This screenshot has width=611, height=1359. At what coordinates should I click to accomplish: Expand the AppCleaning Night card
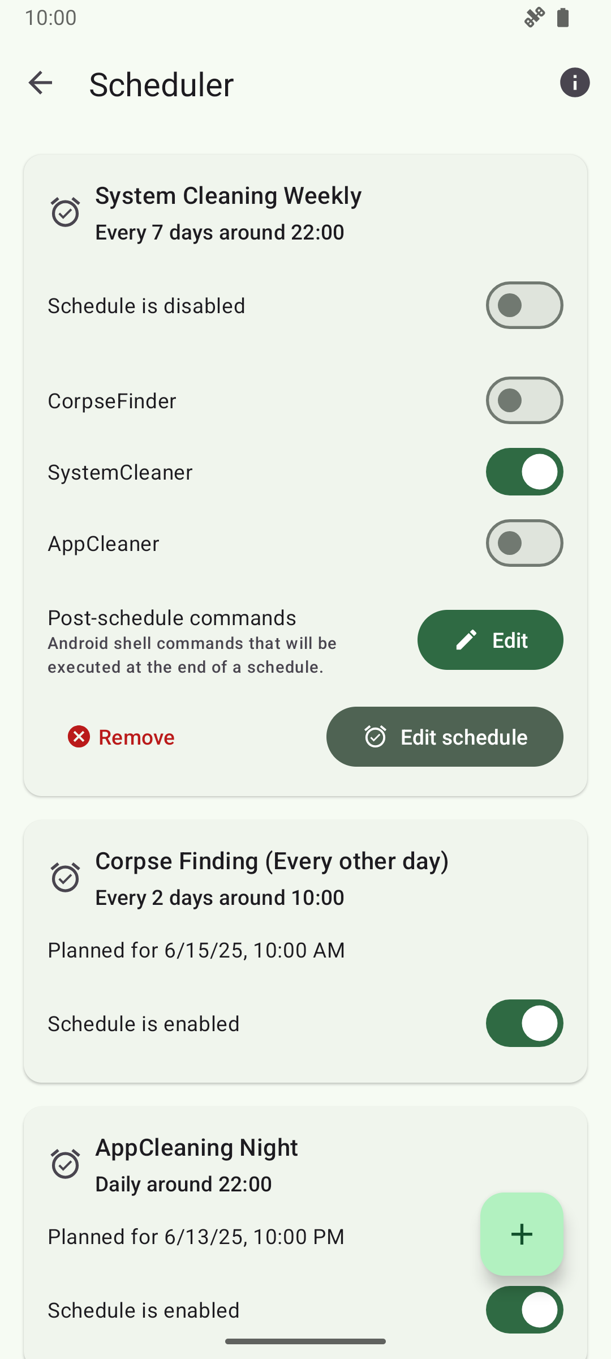pos(196,1148)
